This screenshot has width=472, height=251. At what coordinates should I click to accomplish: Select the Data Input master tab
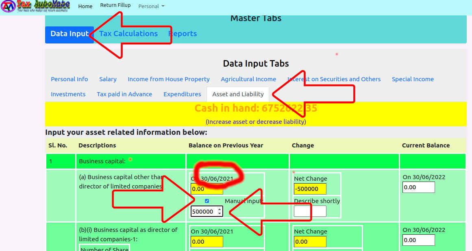(x=69, y=34)
